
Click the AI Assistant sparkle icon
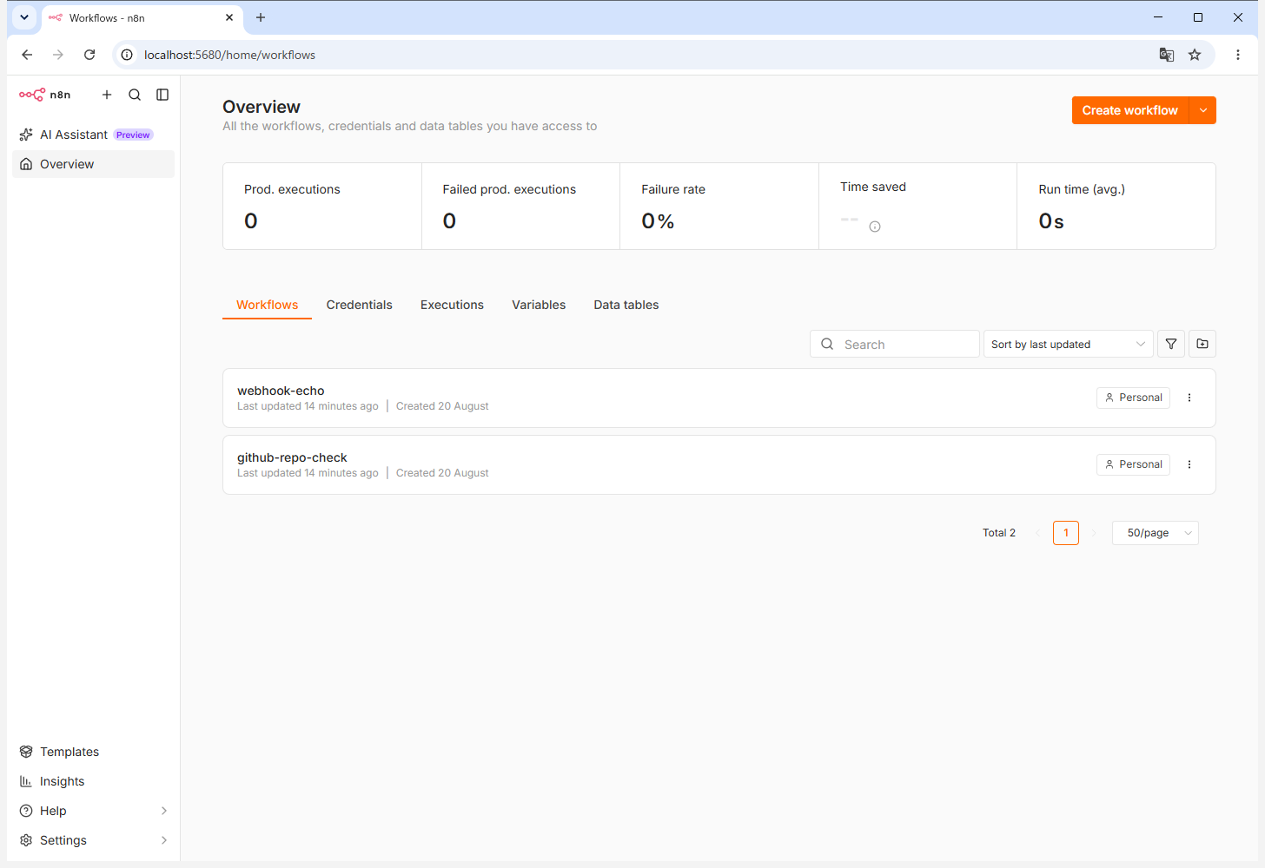(x=26, y=135)
